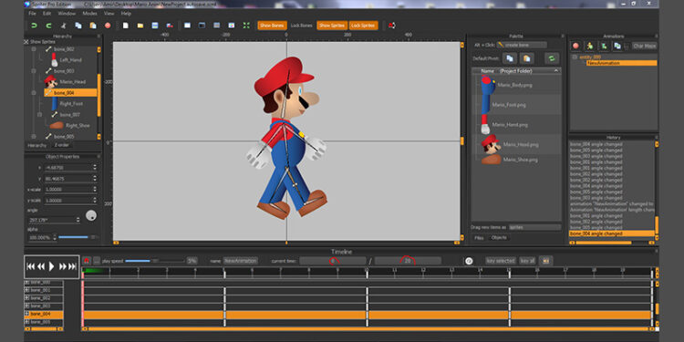684x342 pixels.
Task: Open the File menu
Action: pyautogui.click(x=33, y=14)
